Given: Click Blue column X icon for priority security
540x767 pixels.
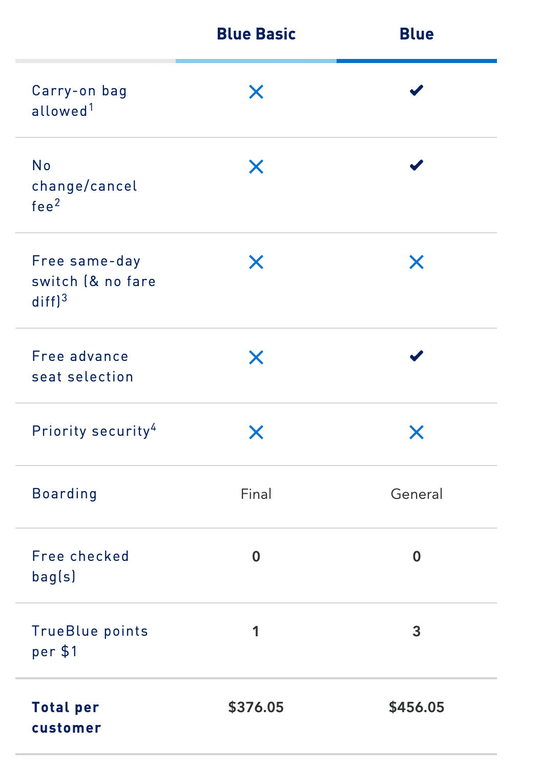Looking at the screenshot, I should [417, 432].
